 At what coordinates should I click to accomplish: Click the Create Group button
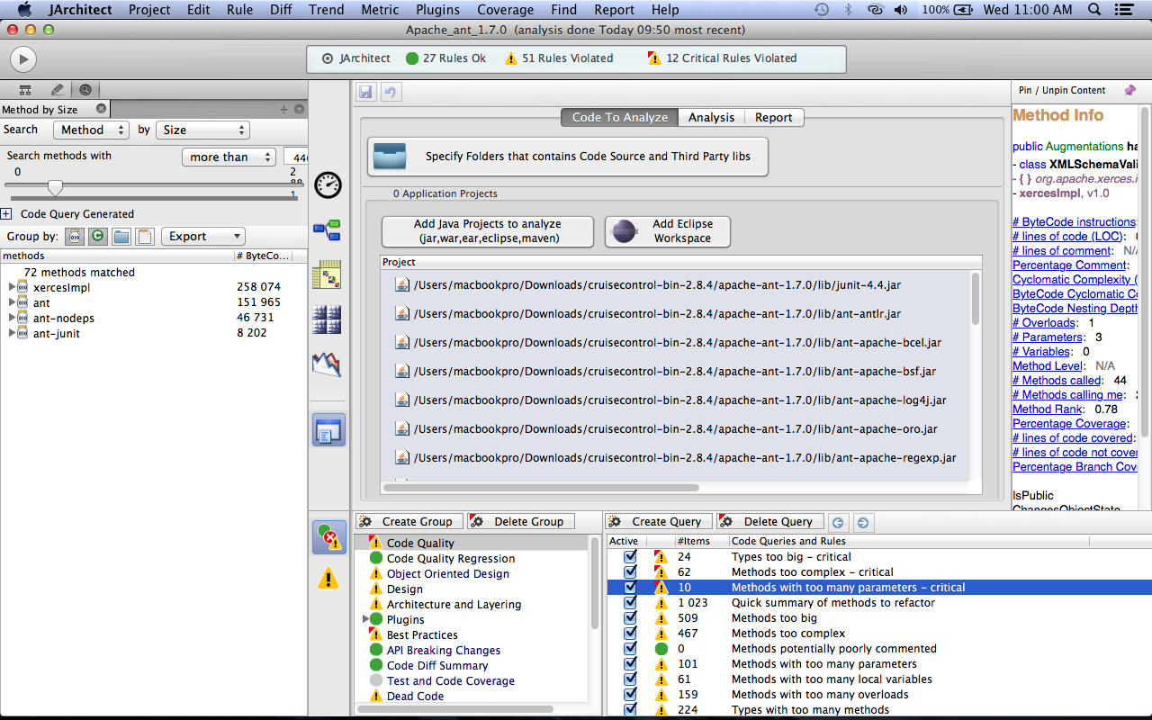pos(409,522)
